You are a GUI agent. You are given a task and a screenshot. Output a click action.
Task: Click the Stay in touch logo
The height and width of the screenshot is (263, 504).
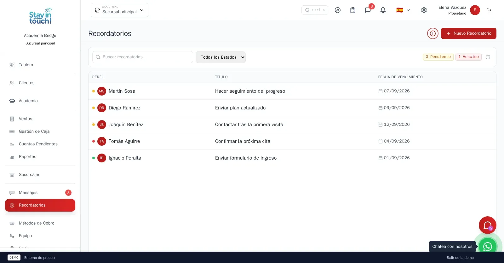(40, 16)
